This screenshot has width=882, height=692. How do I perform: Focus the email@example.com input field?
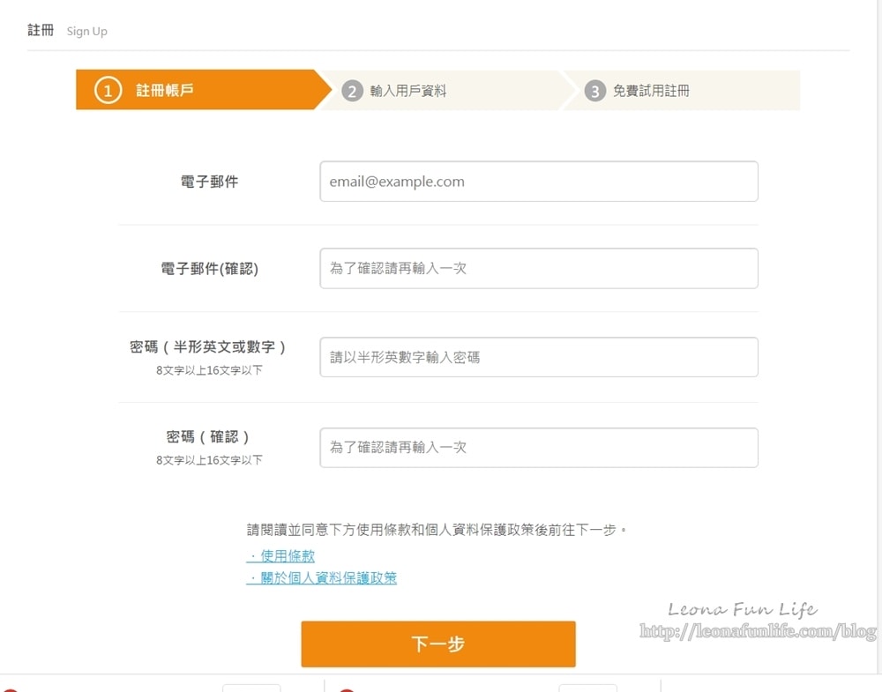click(538, 182)
